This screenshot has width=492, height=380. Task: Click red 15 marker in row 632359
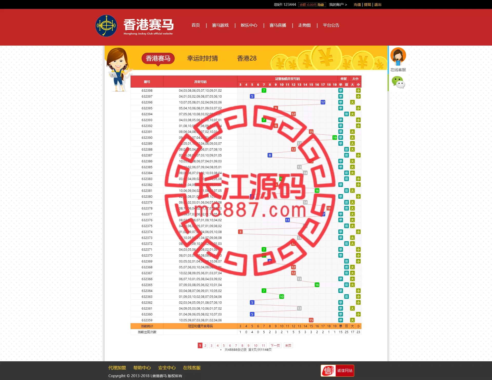311,320
